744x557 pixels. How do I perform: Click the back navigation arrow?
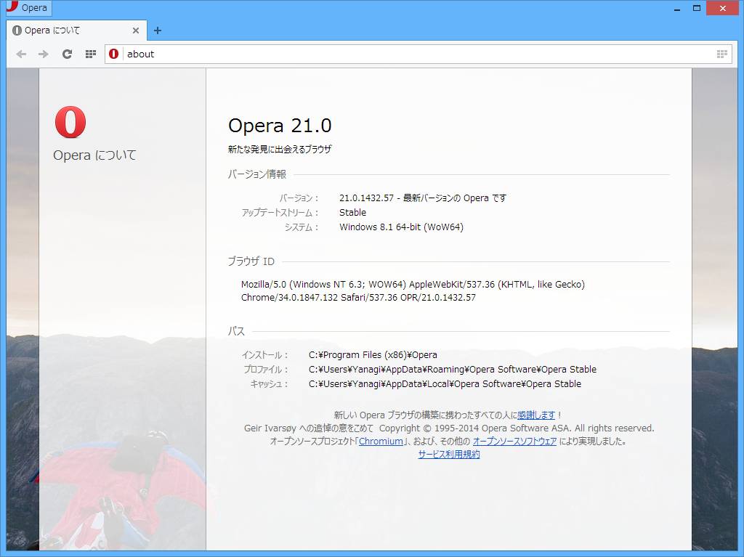21,54
